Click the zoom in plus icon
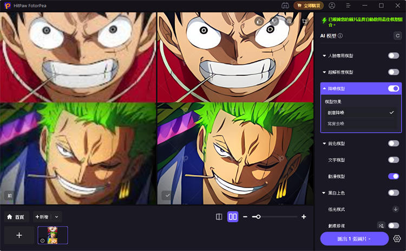406x251 pixels. tap(304, 217)
